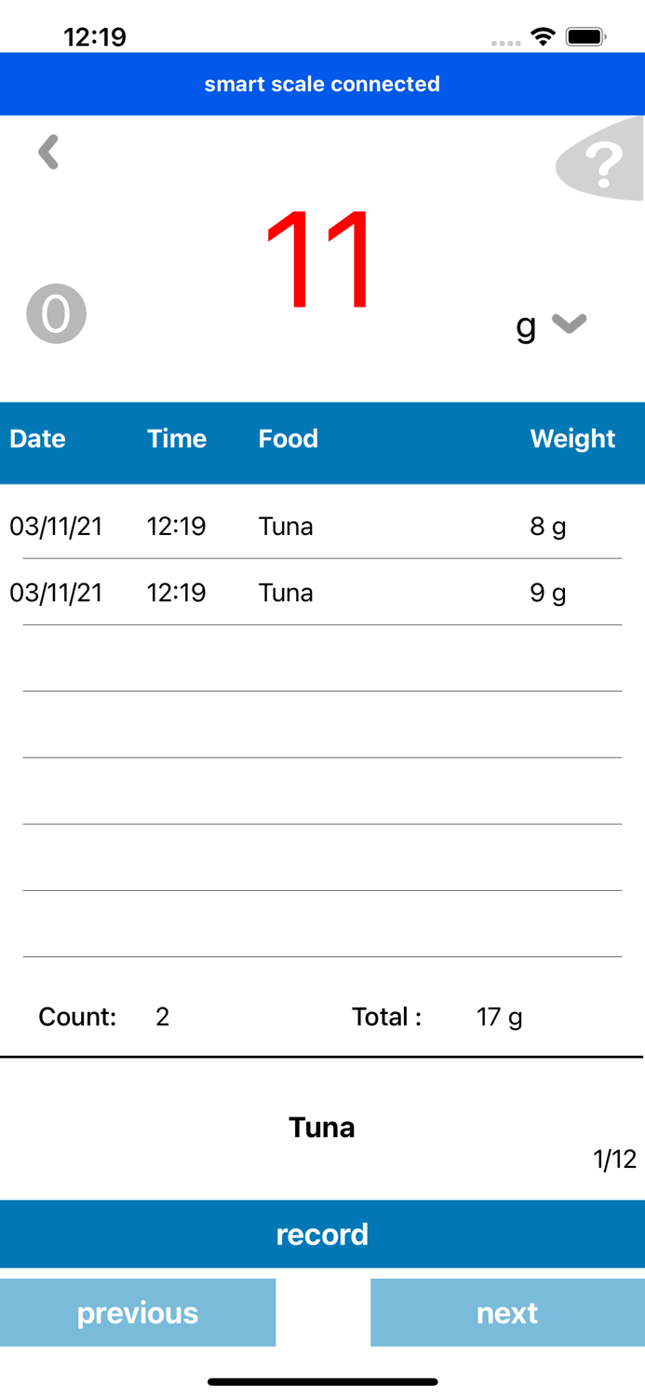Select the Date column header

click(37, 438)
